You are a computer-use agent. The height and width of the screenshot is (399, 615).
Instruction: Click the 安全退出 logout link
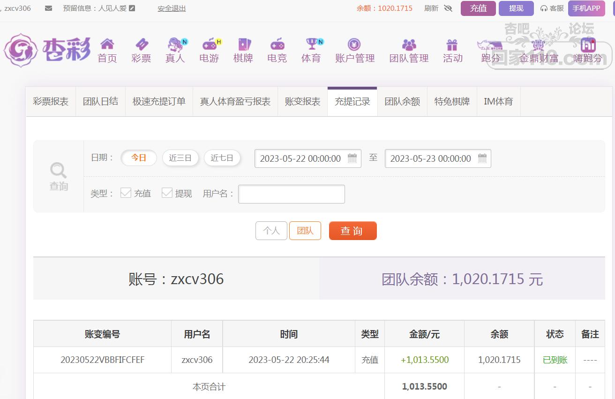pos(172,8)
